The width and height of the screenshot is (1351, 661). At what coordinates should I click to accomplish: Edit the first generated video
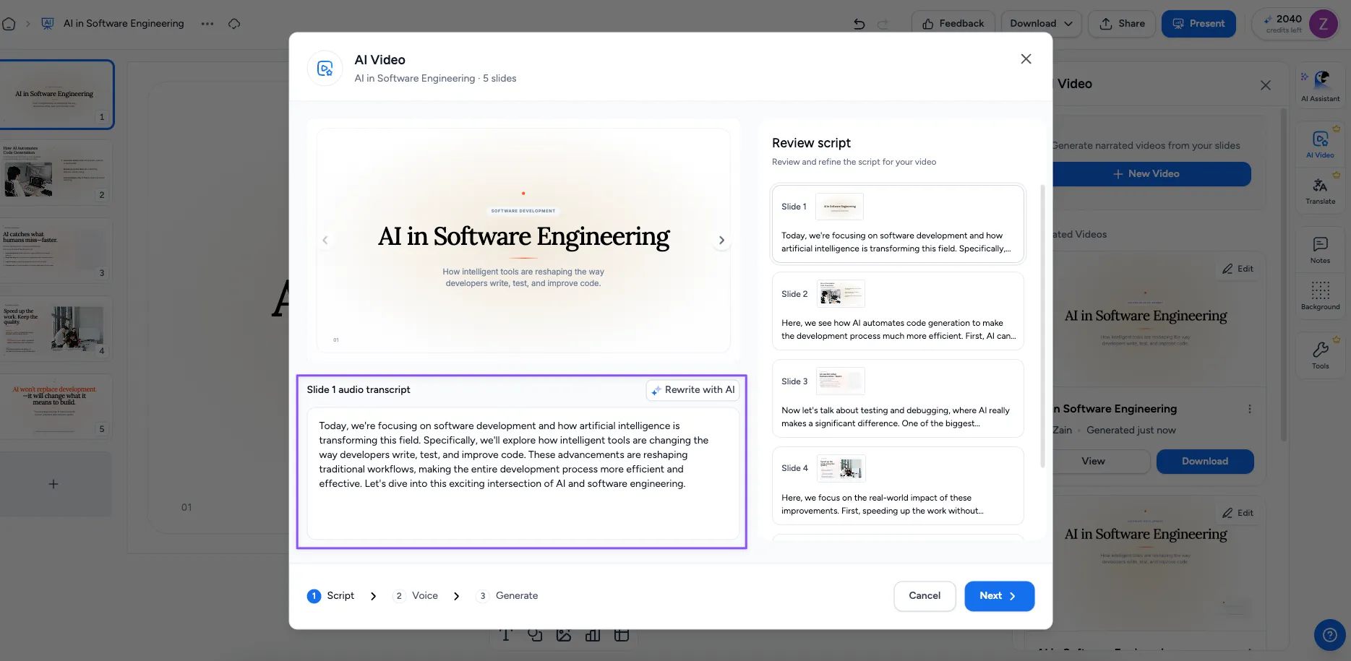(x=1238, y=269)
